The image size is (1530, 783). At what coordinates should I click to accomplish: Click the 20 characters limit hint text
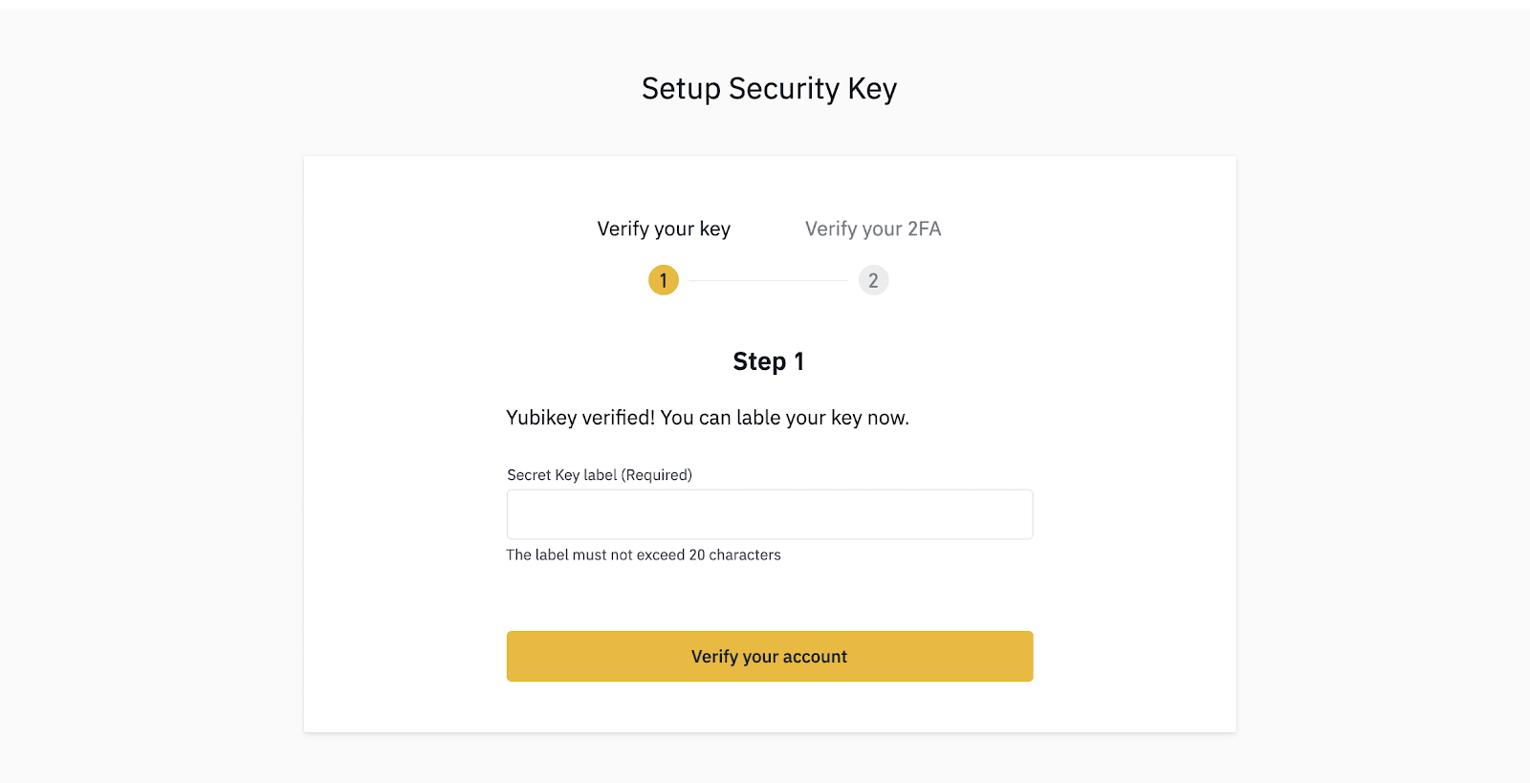pos(644,555)
